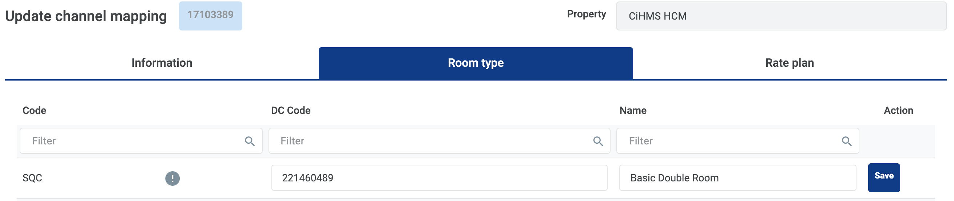Click the Action column header

(x=898, y=110)
